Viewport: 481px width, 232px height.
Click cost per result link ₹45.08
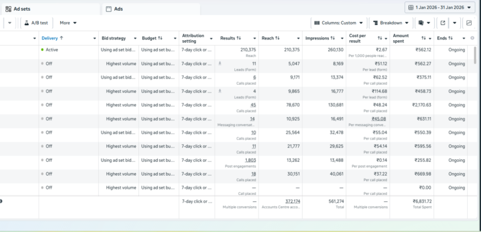point(379,119)
